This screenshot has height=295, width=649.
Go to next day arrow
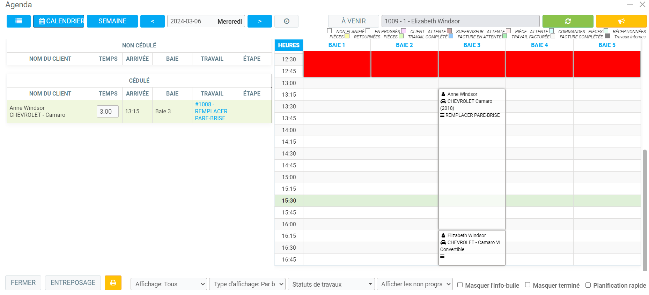coord(259,21)
